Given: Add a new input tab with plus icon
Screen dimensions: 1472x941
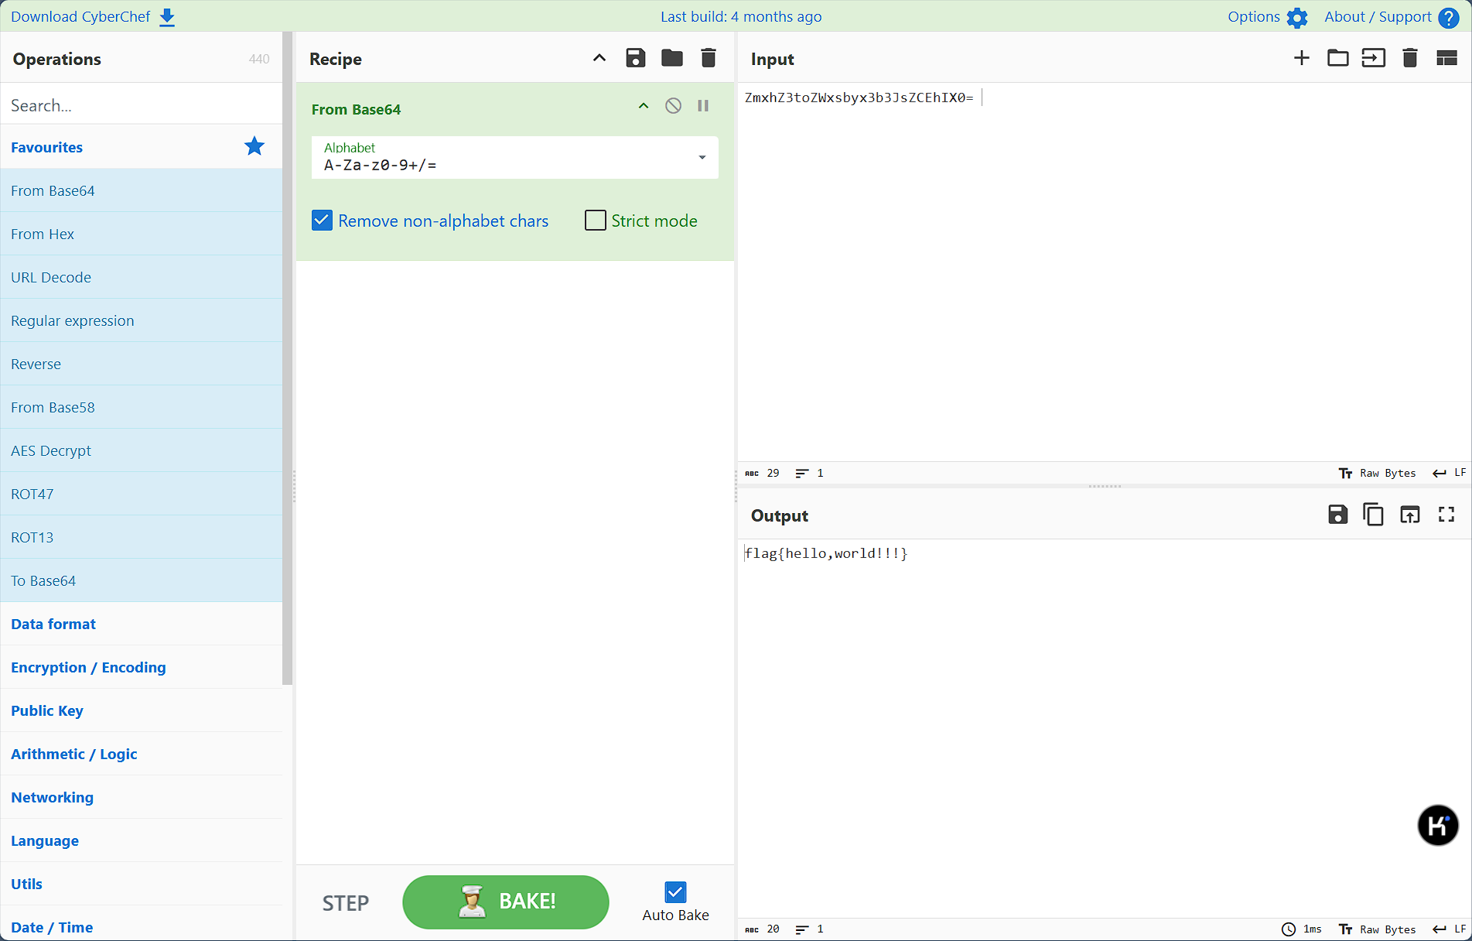Looking at the screenshot, I should 1302,58.
